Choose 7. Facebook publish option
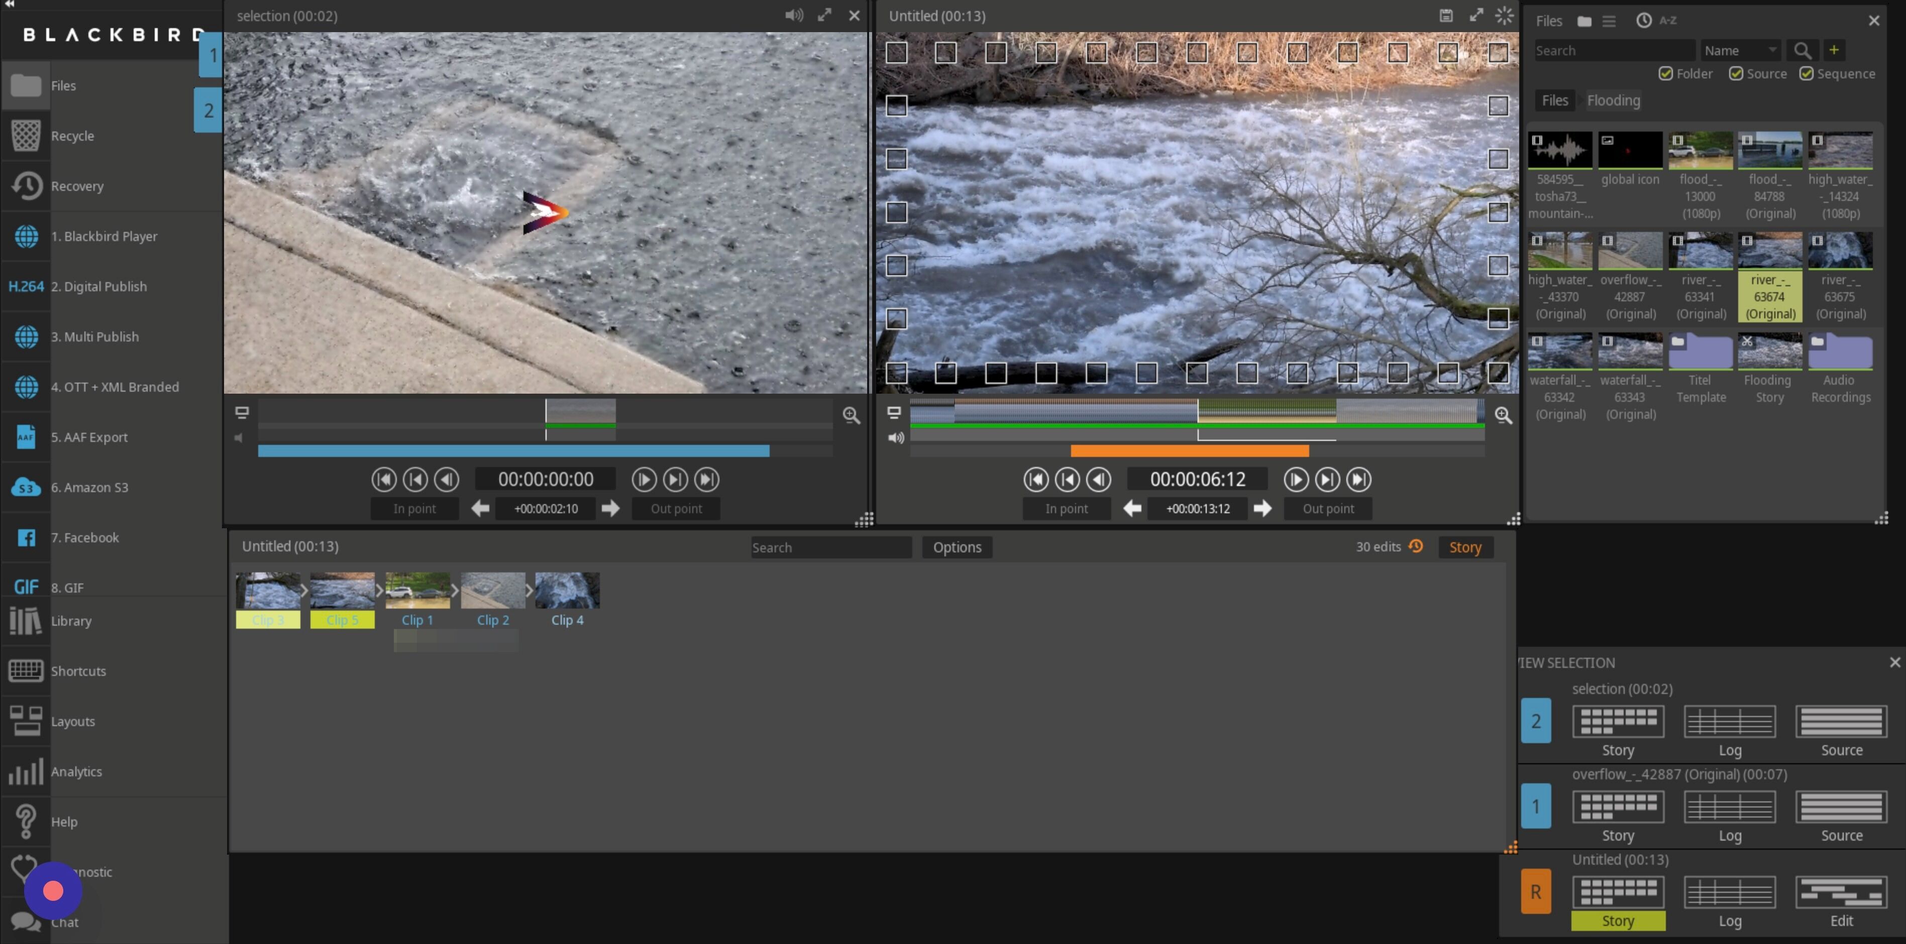The image size is (1906, 944). 84,538
